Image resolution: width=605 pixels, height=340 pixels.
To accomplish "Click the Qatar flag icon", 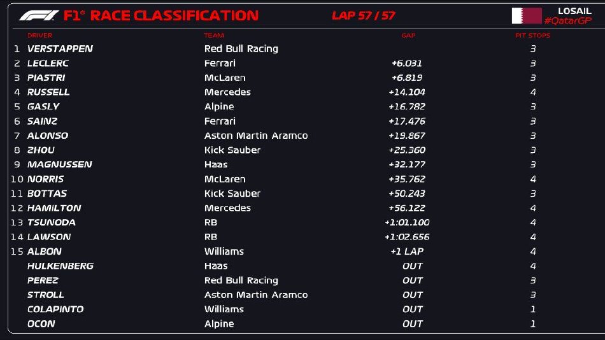I will pyautogui.click(x=527, y=16).
